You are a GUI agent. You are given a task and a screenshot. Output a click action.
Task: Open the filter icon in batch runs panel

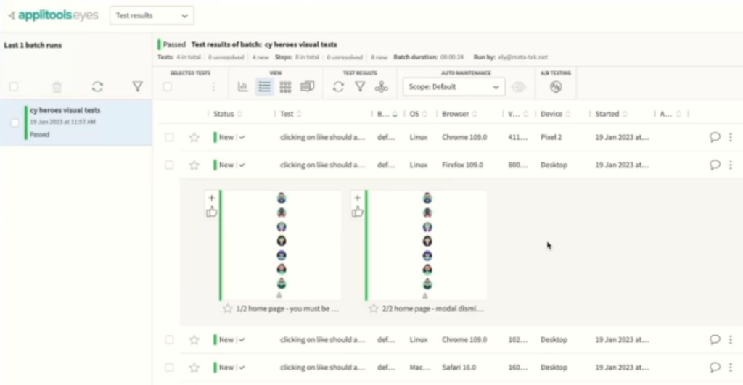[x=137, y=87]
